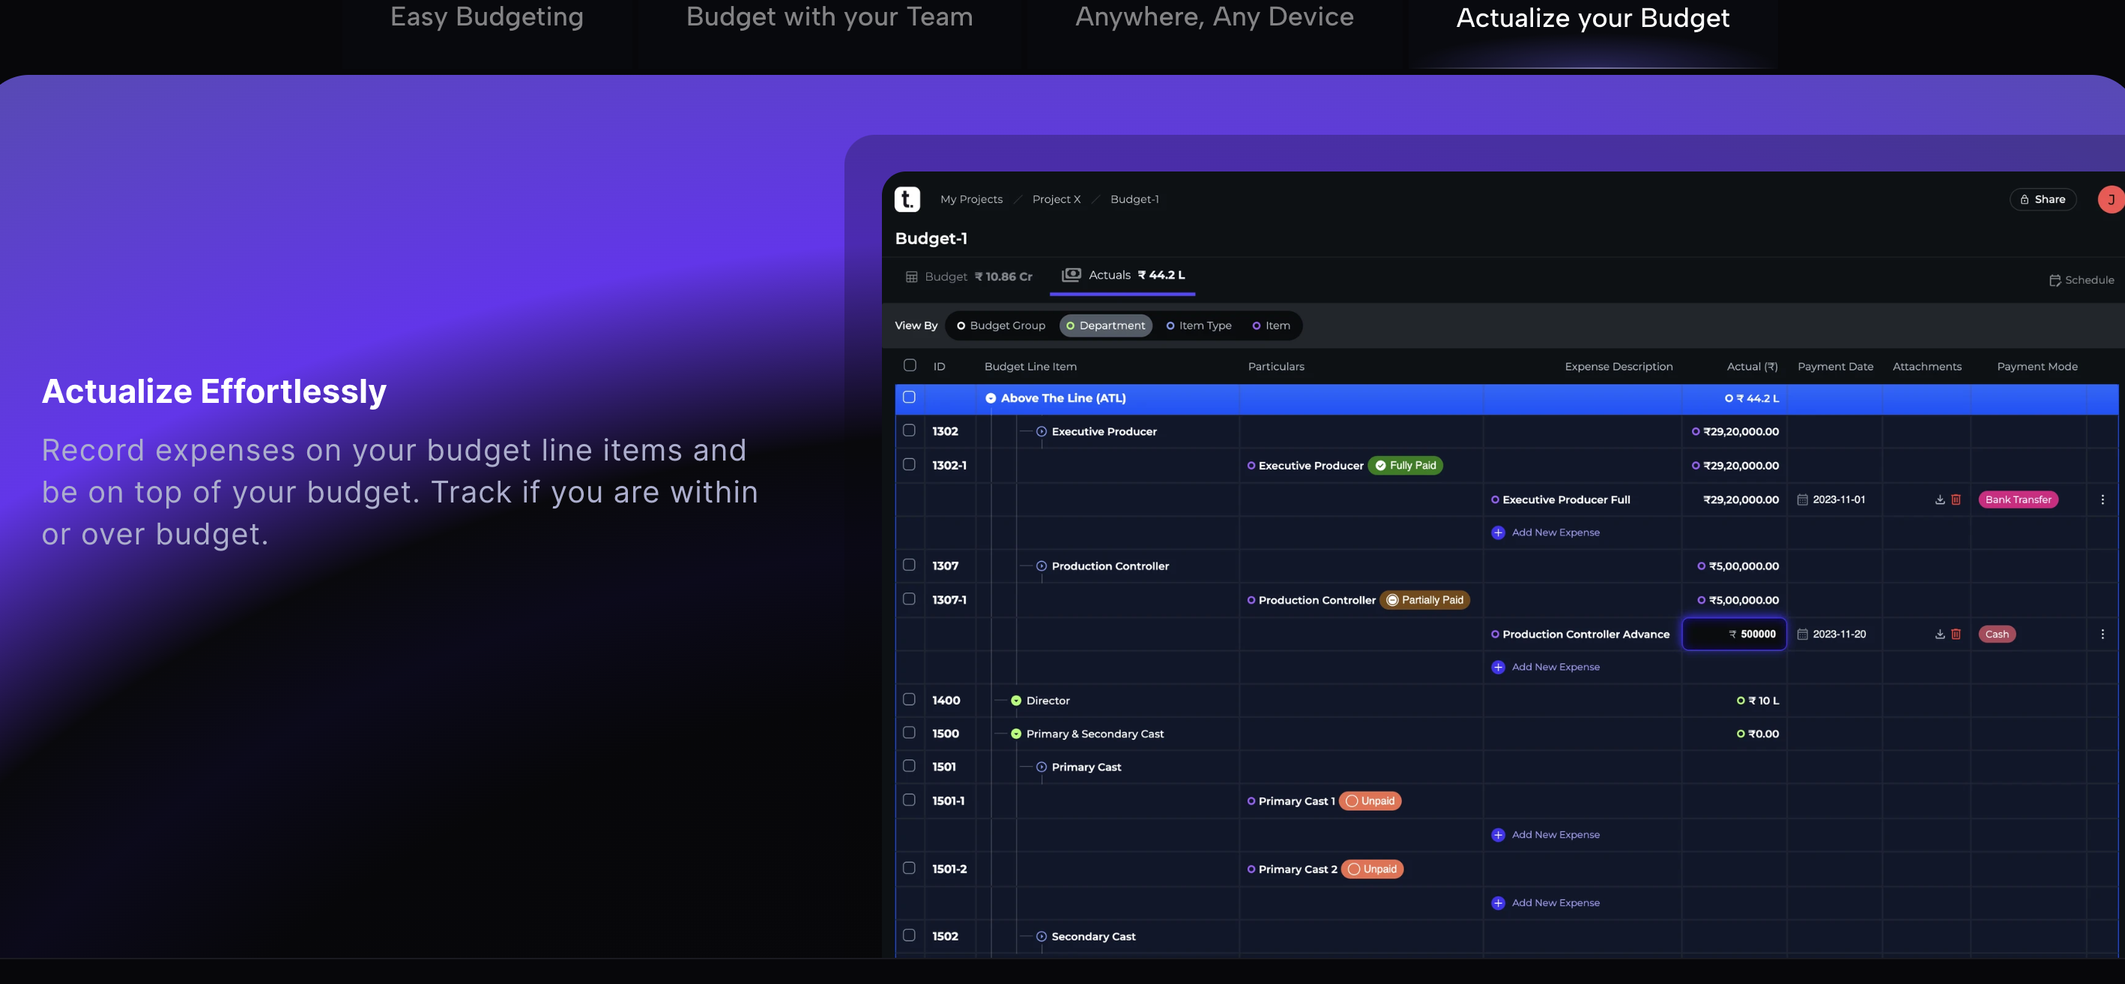Check the row 1307 checkbox

pos(909,565)
